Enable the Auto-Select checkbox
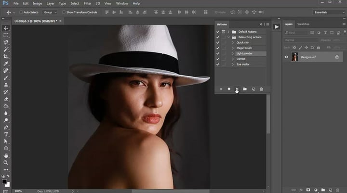The width and height of the screenshot is (347, 193). coord(21,12)
